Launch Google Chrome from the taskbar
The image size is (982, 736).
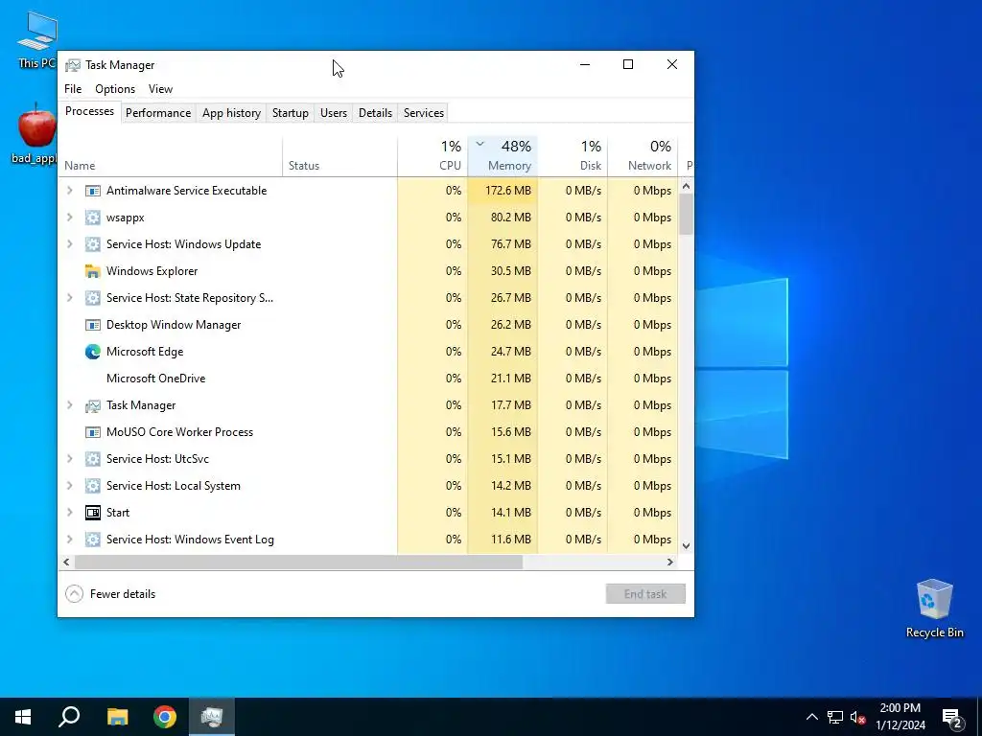pyautogui.click(x=165, y=717)
